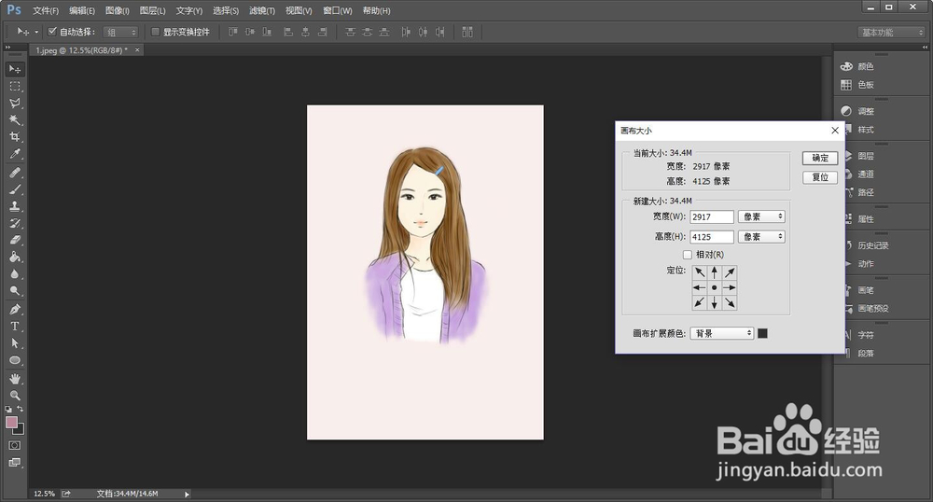Select the Polygonal Lasso tool
This screenshot has height=502, width=933.
pyautogui.click(x=15, y=103)
